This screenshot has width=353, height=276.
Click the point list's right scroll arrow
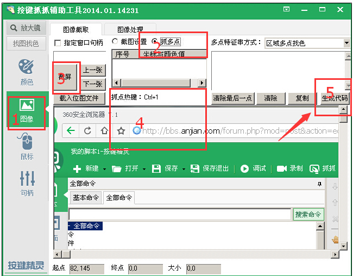(x=201, y=83)
